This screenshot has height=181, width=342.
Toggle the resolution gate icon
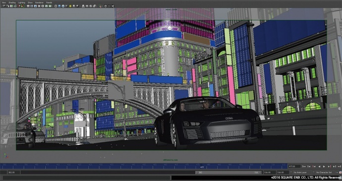pos(35,6)
